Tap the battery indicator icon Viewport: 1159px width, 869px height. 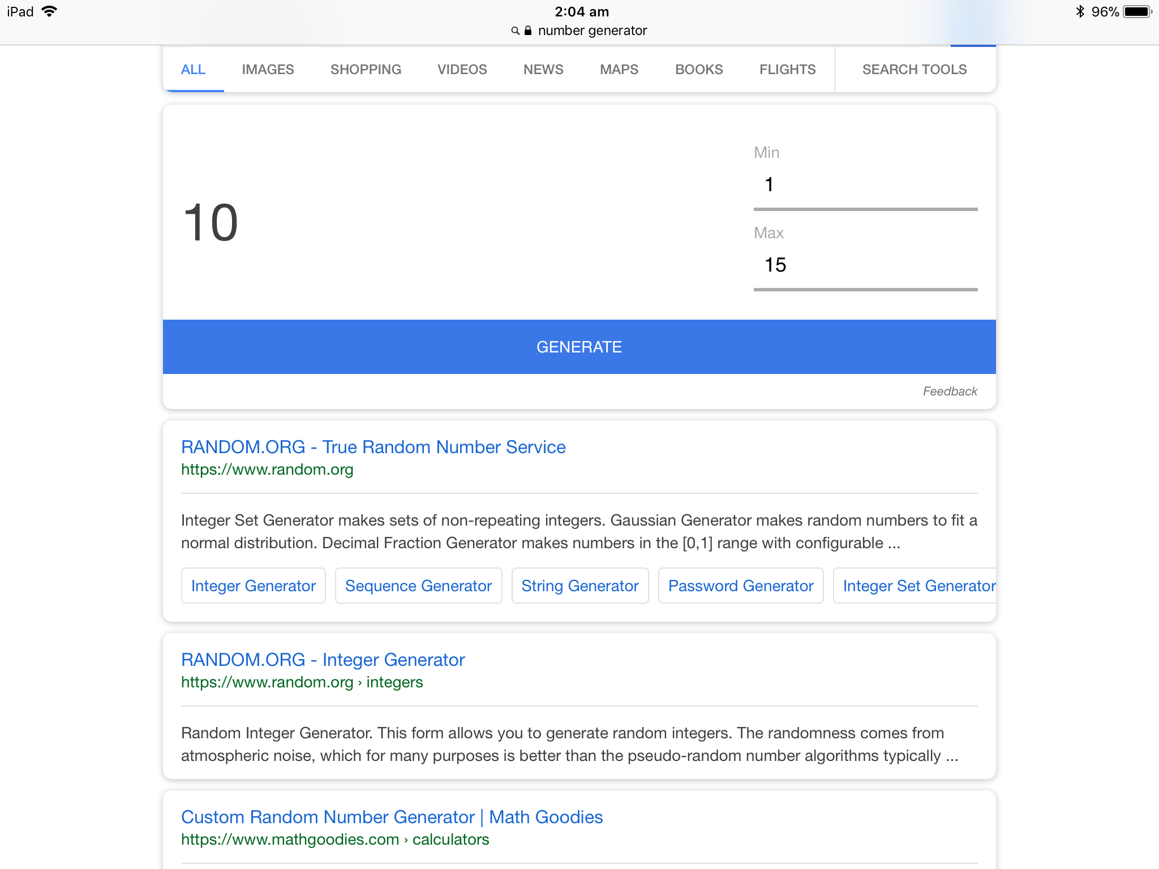tap(1137, 11)
